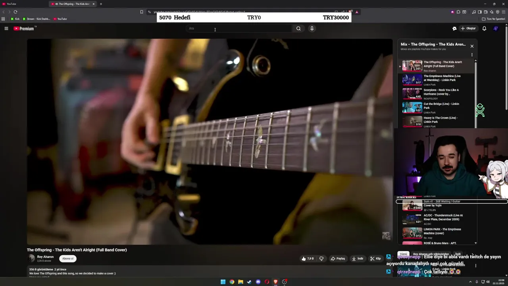Open the Brave shields icon

click(x=351, y=12)
